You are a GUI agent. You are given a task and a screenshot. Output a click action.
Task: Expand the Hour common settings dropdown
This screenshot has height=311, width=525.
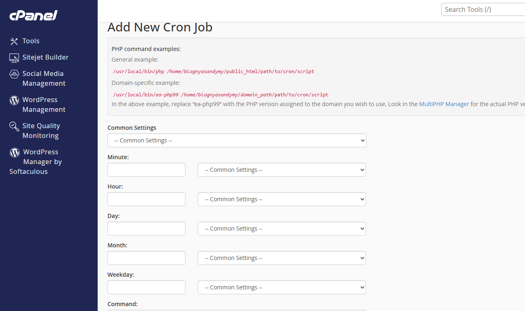(x=282, y=199)
